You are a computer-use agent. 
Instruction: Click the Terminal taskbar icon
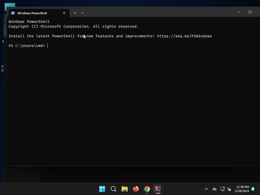tap(158, 189)
